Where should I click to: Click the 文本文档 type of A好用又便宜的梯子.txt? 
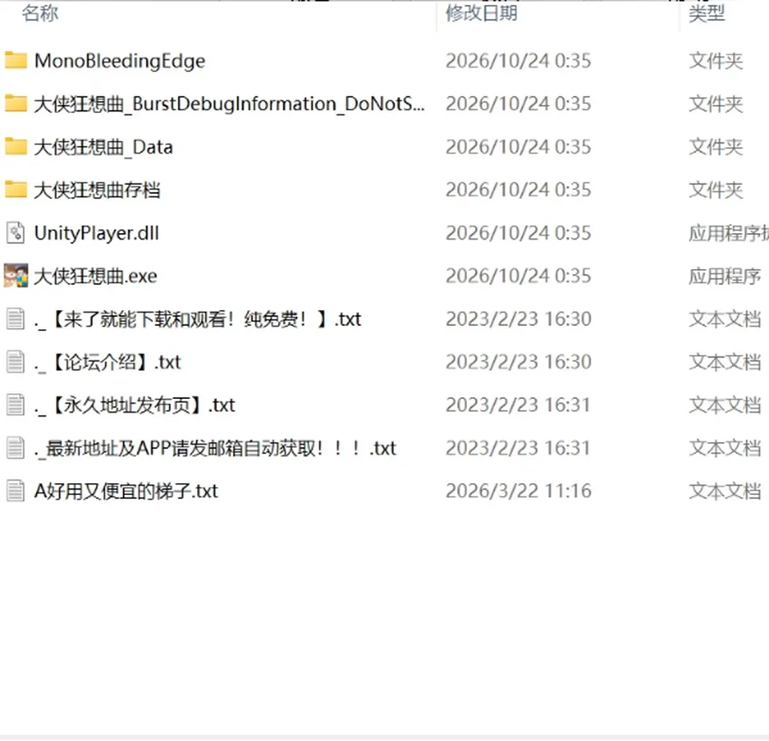tap(725, 491)
